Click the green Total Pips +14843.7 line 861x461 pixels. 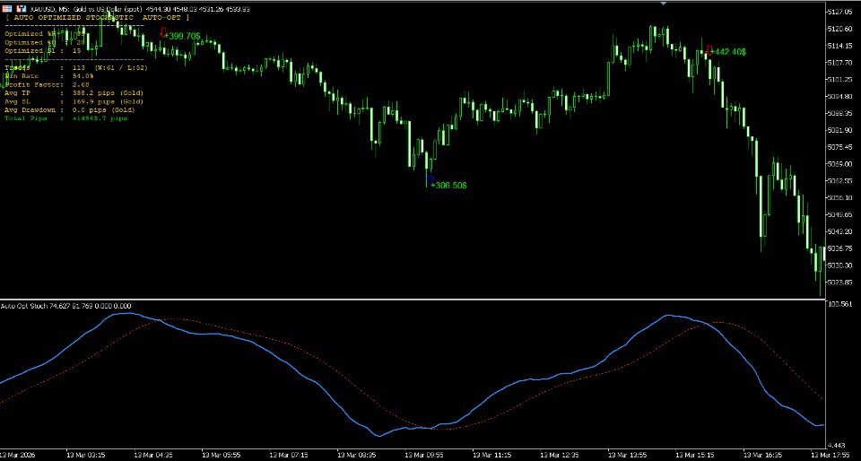(65, 118)
